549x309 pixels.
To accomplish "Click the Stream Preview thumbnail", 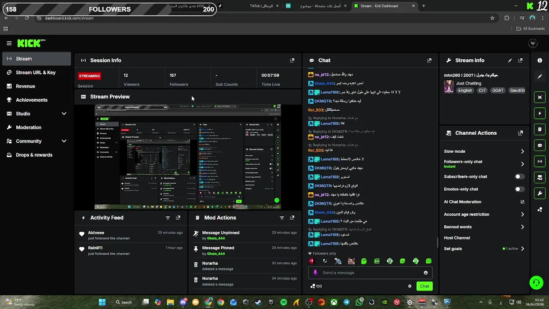I will (188, 157).
